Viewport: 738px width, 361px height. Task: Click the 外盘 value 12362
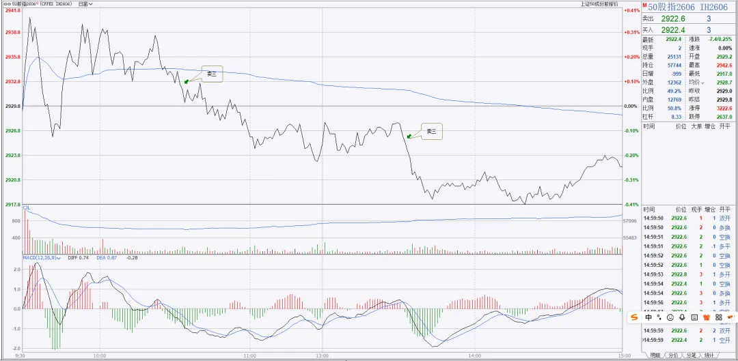675,83
